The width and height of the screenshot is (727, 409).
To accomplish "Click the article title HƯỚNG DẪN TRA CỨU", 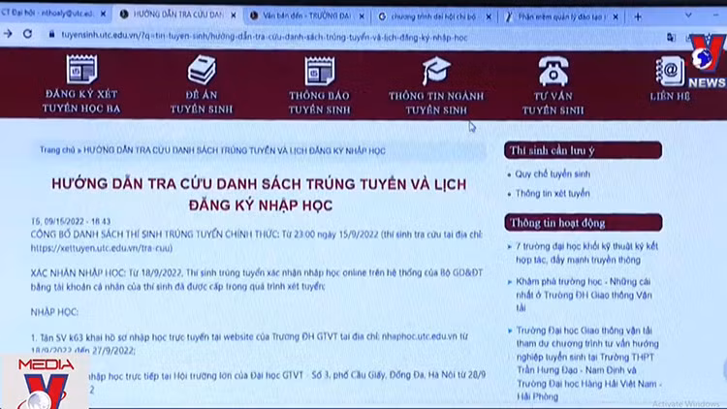I will pyautogui.click(x=260, y=194).
